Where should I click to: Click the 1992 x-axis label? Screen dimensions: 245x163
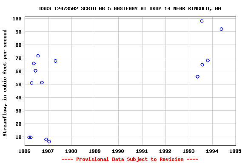pos(165,151)
